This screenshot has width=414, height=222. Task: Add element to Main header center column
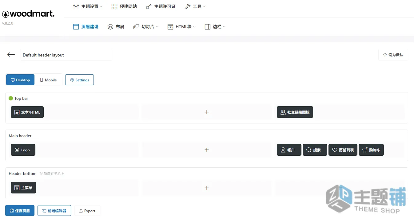point(207,150)
